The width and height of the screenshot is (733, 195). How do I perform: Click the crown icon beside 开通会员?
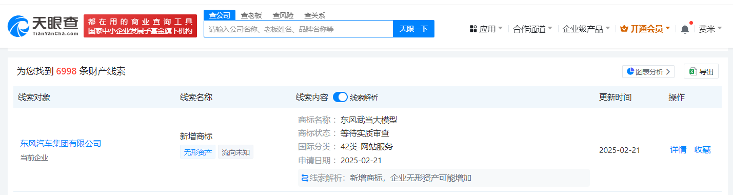pyautogui.click(x=624, y=29)
